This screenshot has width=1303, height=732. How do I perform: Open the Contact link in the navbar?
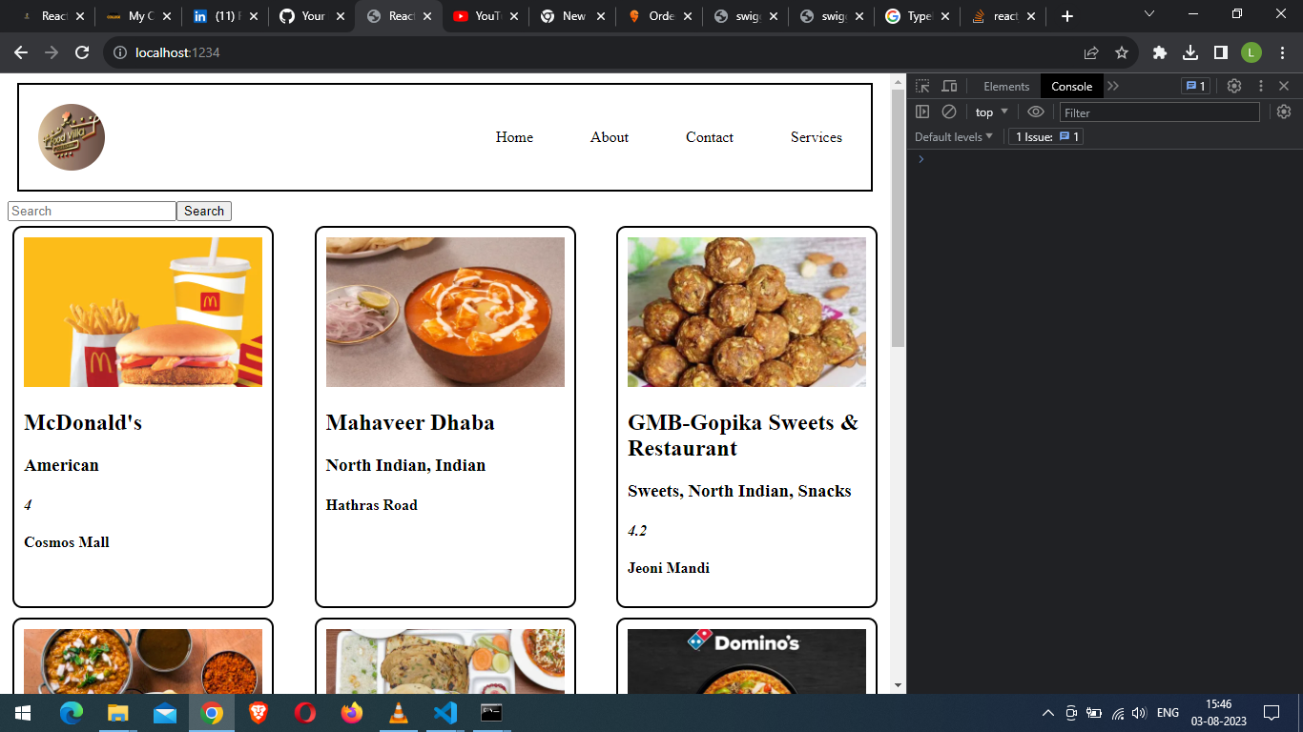tap(709, 137)
